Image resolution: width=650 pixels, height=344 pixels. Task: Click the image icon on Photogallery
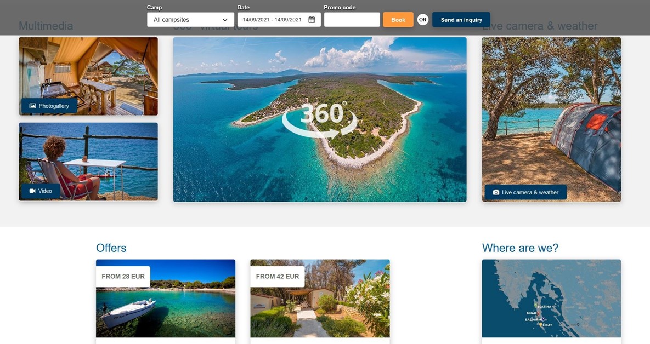[32, 106]
